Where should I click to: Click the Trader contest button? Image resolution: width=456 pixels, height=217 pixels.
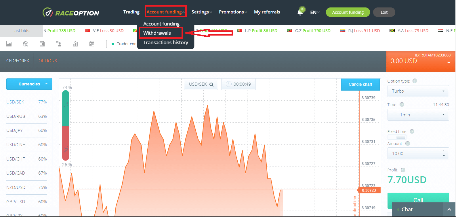(x=122, y=44)
